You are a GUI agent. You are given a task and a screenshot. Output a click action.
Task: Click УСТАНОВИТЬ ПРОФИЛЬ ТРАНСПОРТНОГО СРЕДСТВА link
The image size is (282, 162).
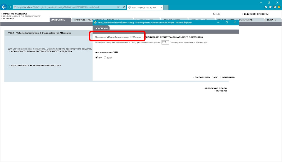pyautogui.click(x=41, y=51)
